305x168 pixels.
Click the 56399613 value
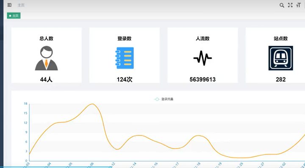pyautogui.click(x=202, y=80)
